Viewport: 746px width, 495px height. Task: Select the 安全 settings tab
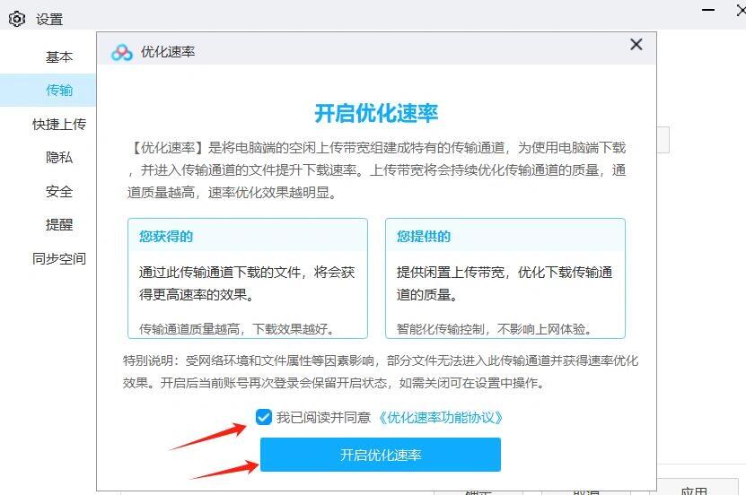pos(59,191)
